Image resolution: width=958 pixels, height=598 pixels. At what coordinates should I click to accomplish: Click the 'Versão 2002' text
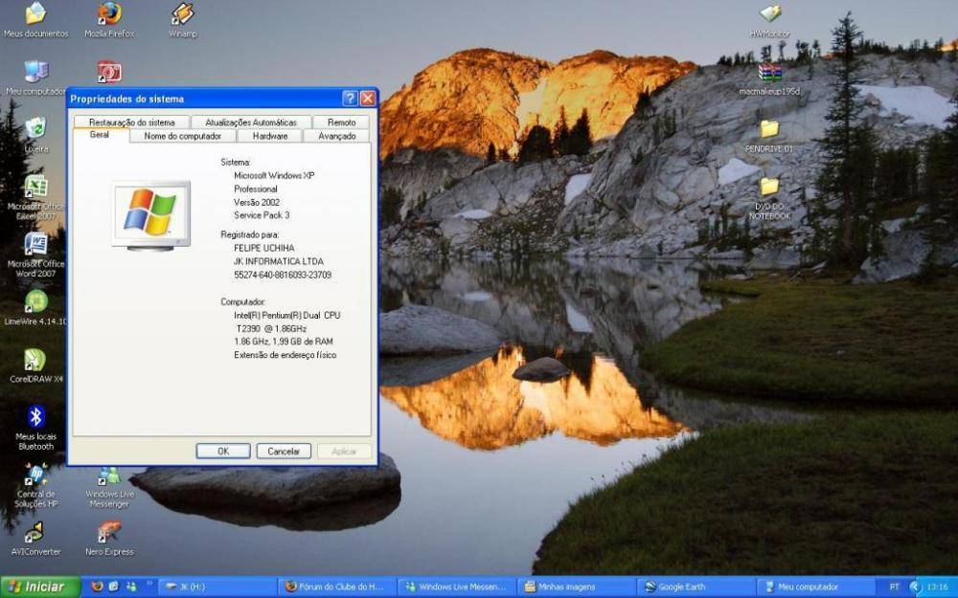[x=257, y=202]
